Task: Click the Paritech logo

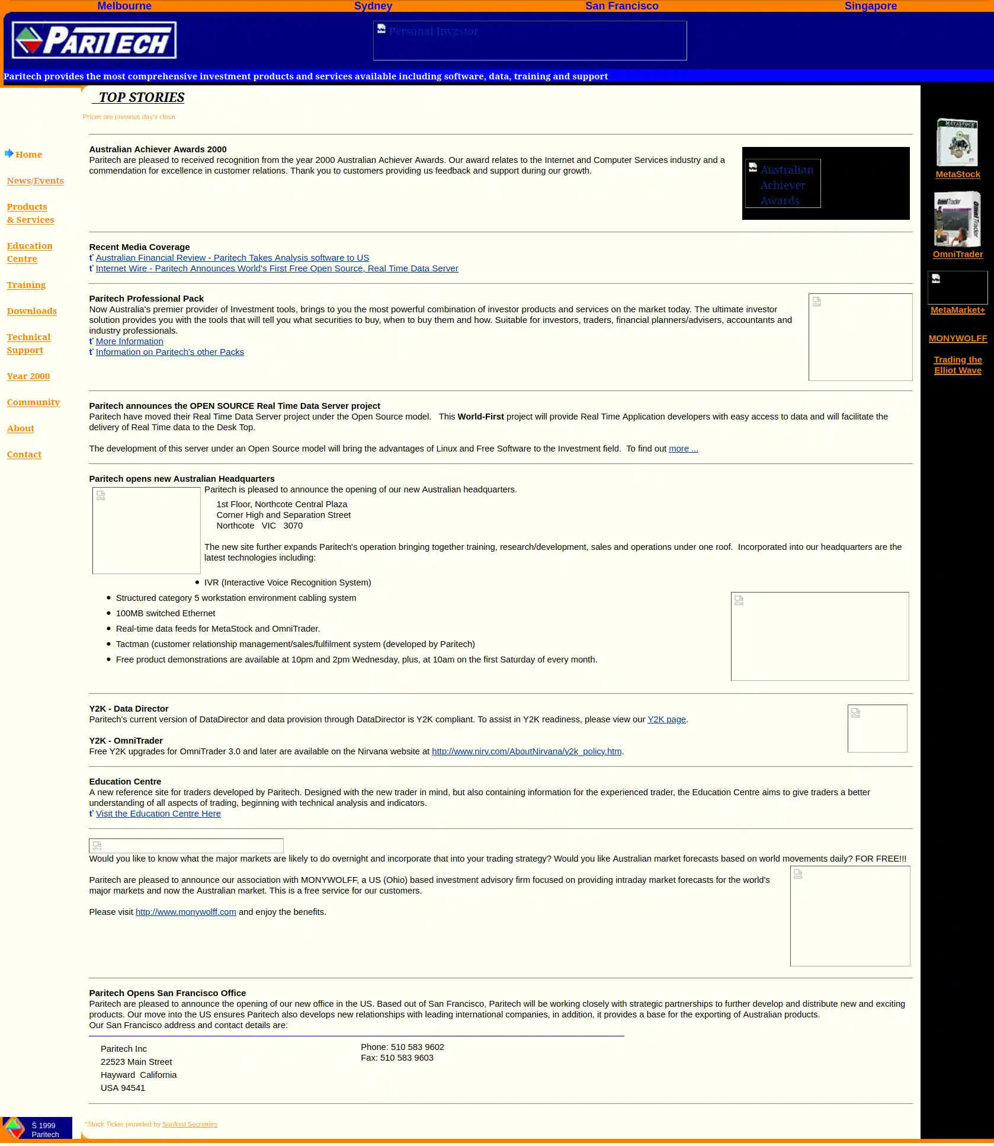Action: point(95,40)
